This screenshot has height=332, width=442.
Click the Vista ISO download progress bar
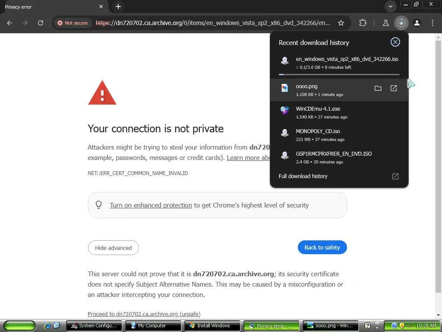click(x=339, y=74)
